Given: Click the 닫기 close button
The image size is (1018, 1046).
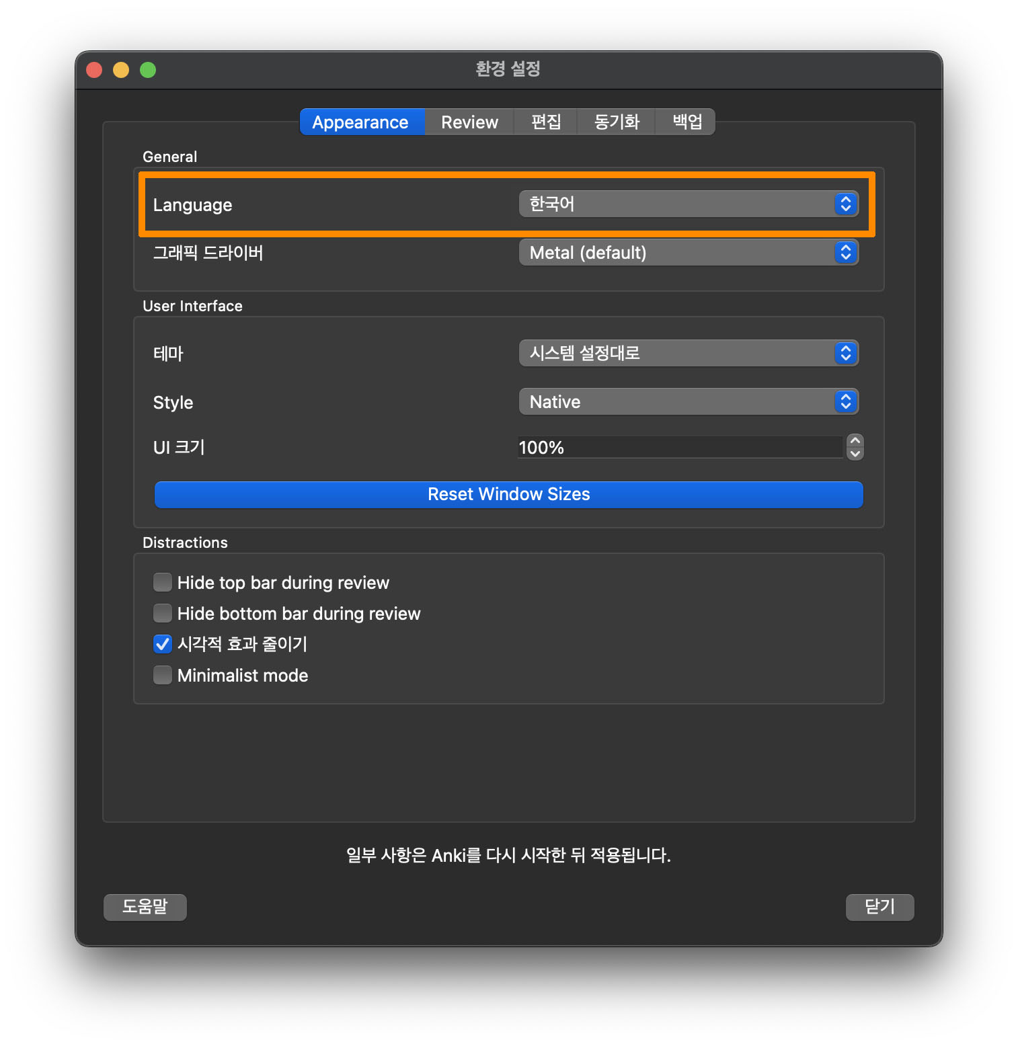Looking at the screenshot, I should (x=879, y=907).
